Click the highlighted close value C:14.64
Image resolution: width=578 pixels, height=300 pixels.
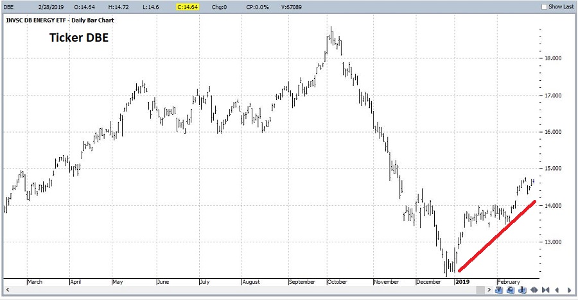click(x=188, y=7)
